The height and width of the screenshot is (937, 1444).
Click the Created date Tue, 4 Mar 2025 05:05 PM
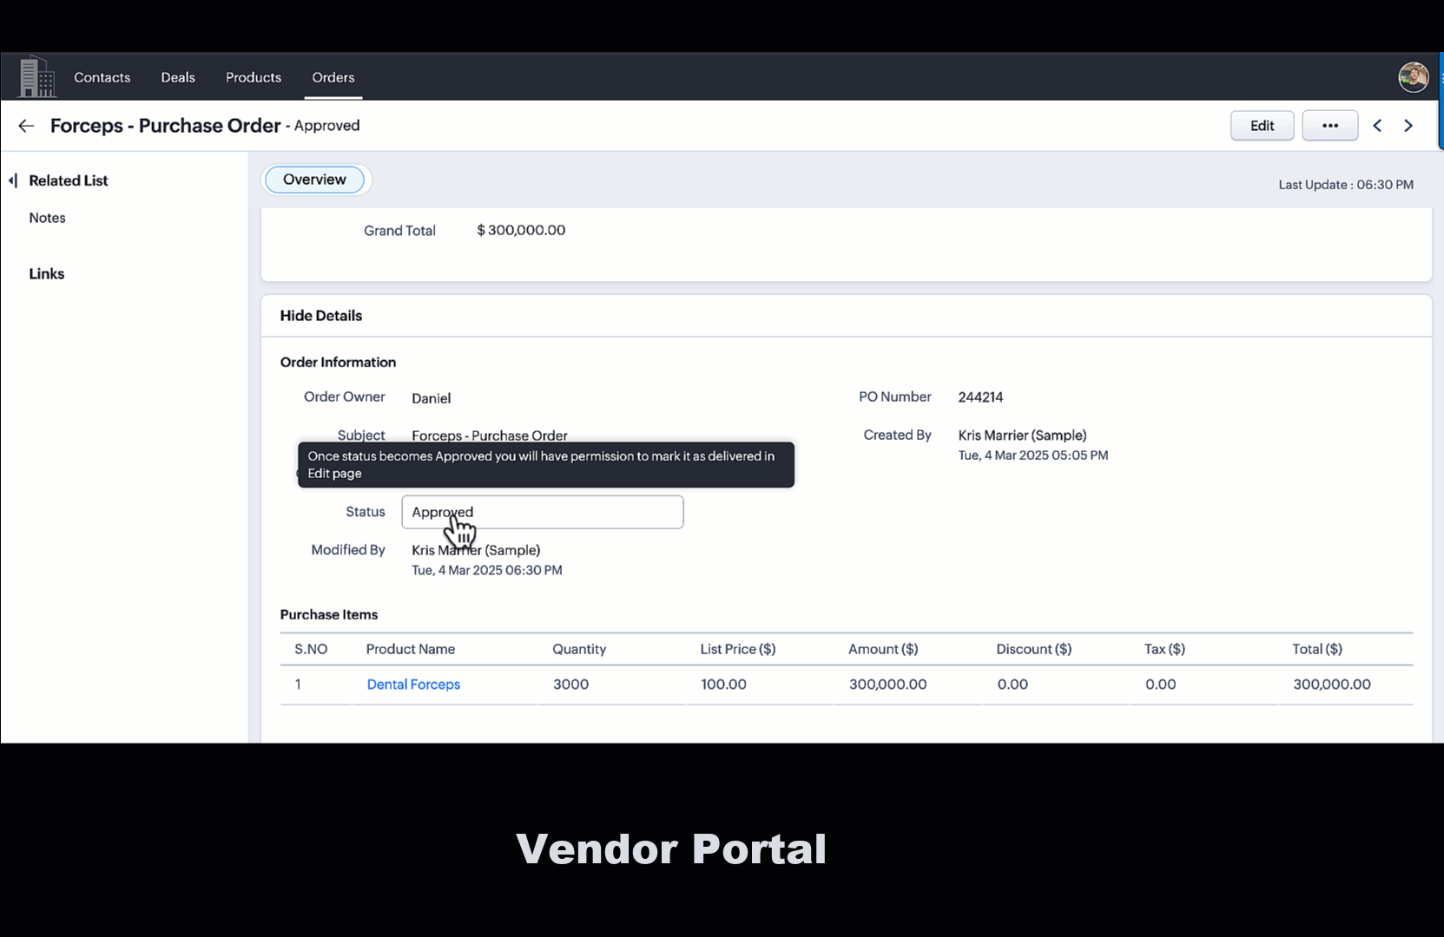click(1032, 455)
